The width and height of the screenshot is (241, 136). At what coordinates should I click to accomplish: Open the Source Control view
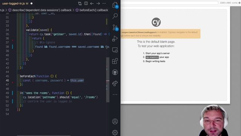[x=115, y=28]
